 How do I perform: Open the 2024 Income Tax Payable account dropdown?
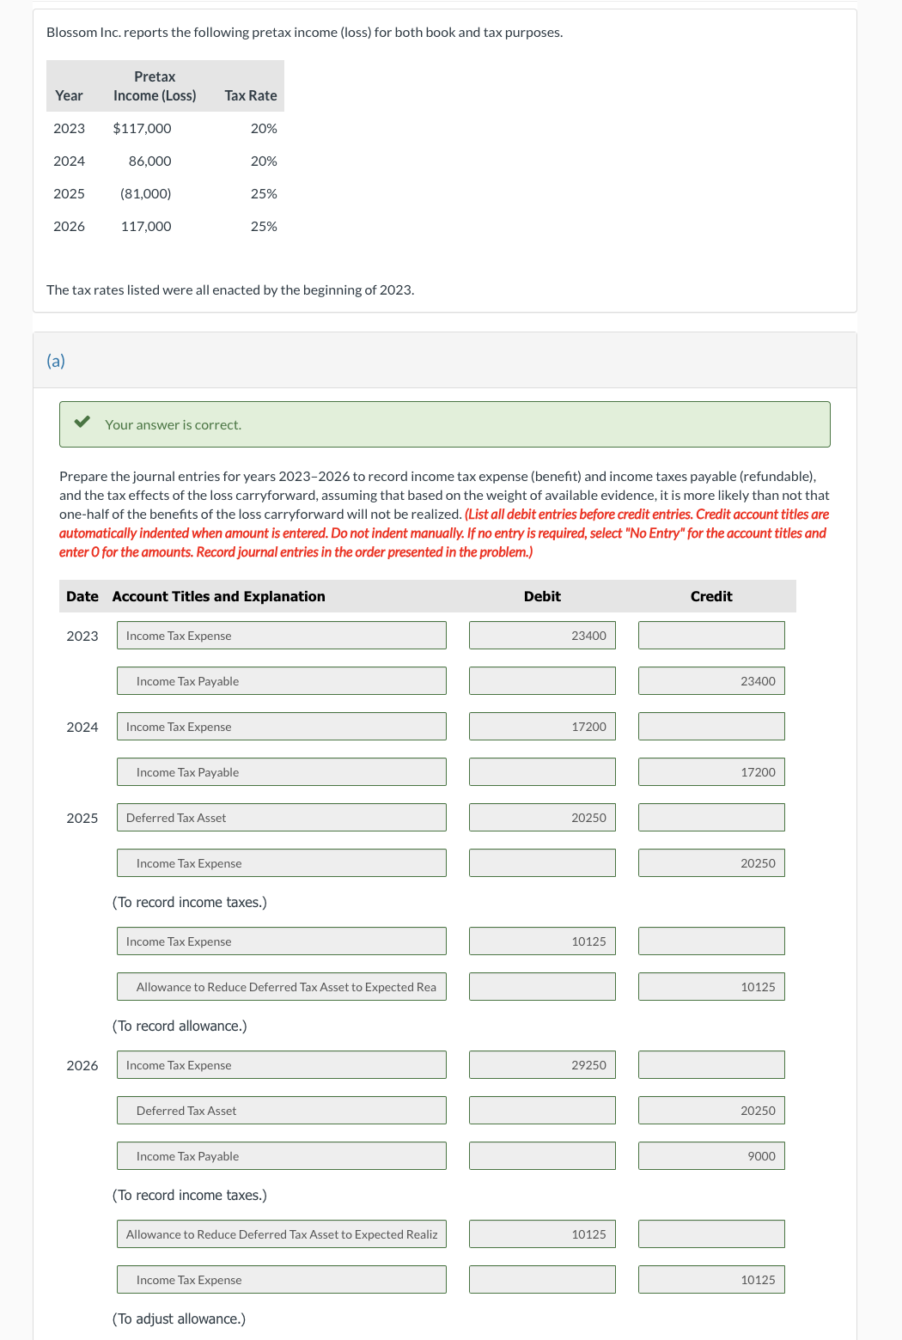pos(281,771)
